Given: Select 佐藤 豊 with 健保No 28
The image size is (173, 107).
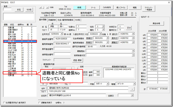Looking at the screenshot, I should click(x=20, y=75).
